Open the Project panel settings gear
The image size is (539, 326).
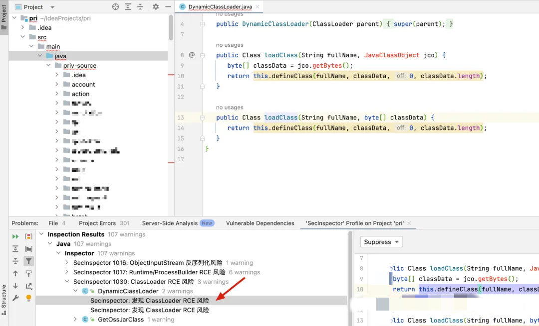156,6
